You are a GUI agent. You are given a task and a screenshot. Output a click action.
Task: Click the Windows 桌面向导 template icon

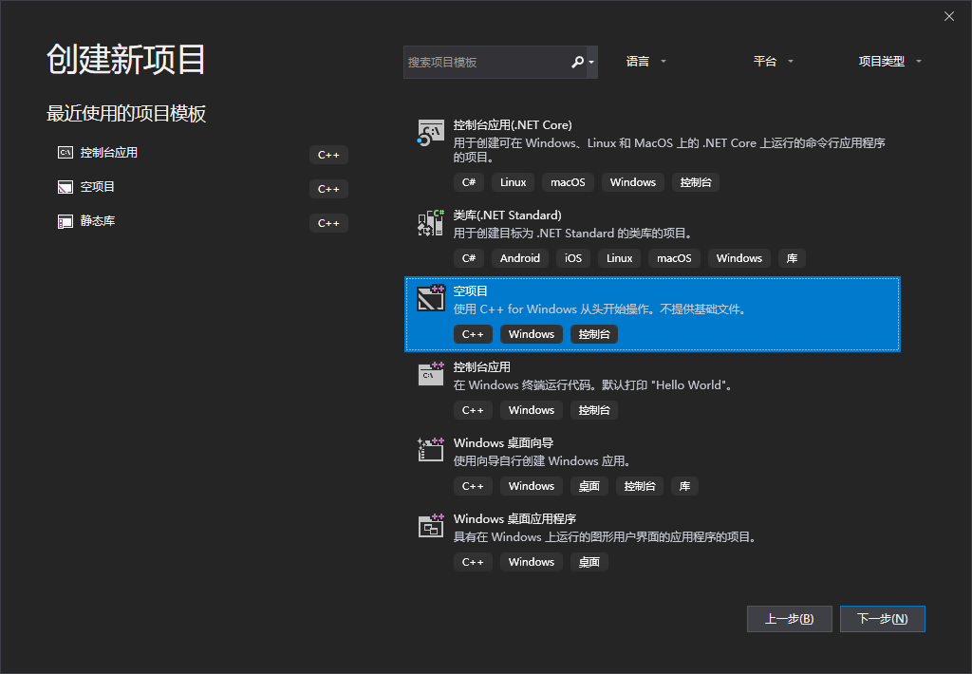pos(430,450)
